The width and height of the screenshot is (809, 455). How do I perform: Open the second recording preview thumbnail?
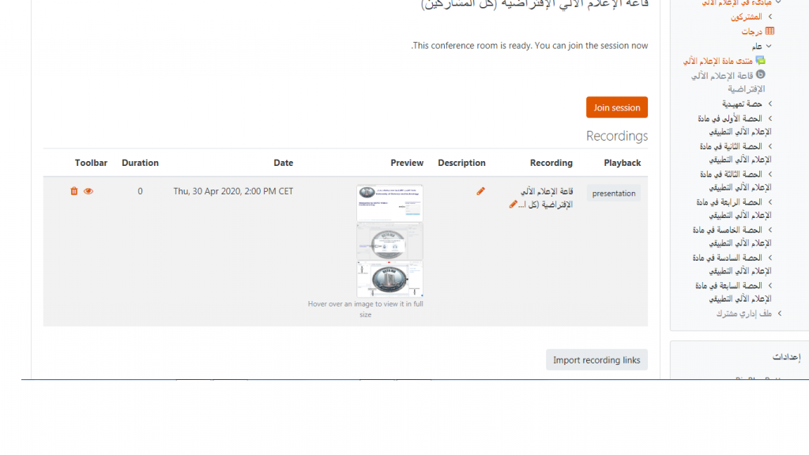coord(389,242)
